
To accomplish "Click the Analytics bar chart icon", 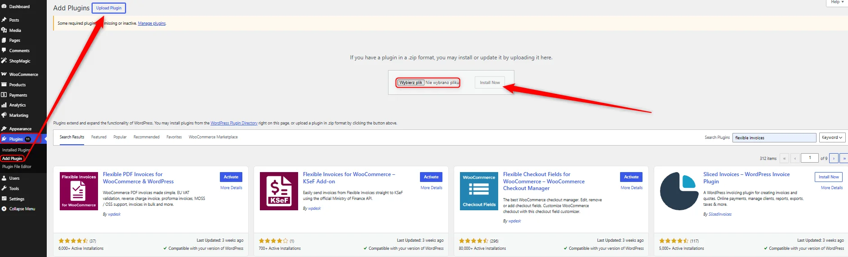I will (4, 105).
